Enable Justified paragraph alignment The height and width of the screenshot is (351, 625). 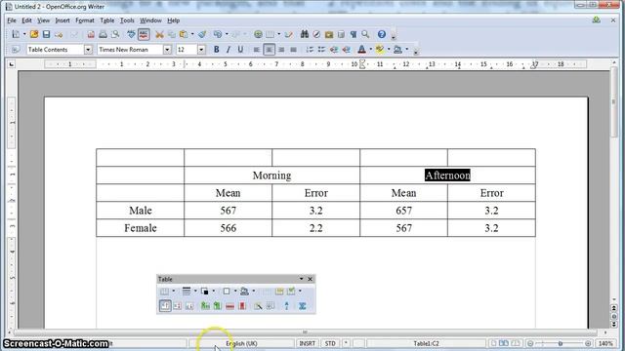(x=293, y=50)
